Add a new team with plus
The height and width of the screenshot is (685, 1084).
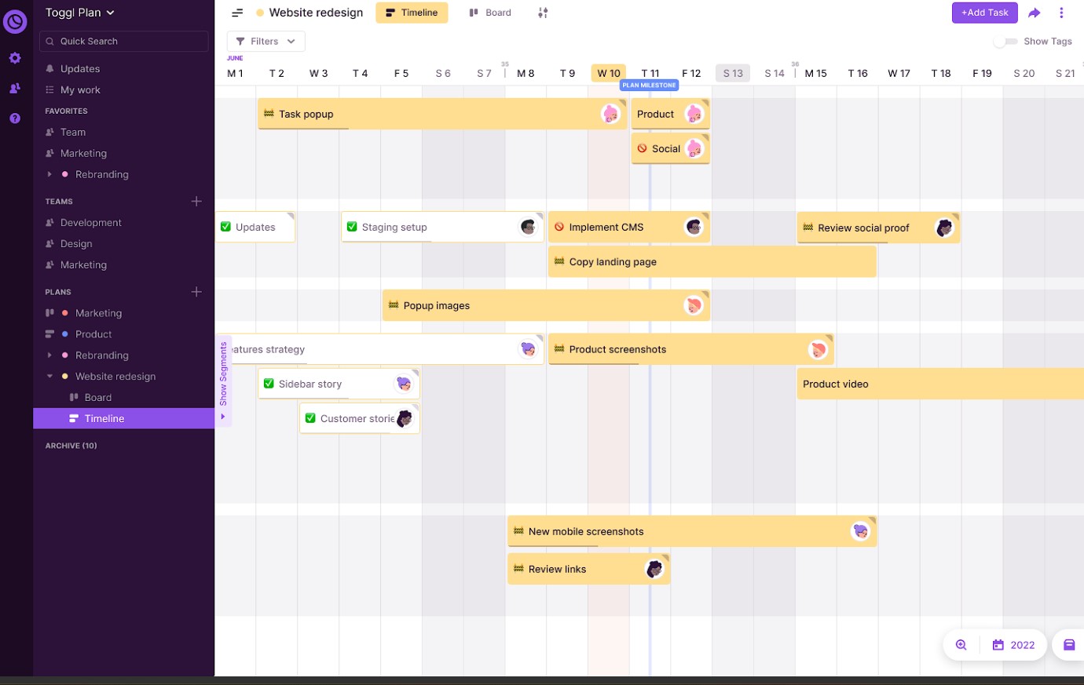coord(196,202)
